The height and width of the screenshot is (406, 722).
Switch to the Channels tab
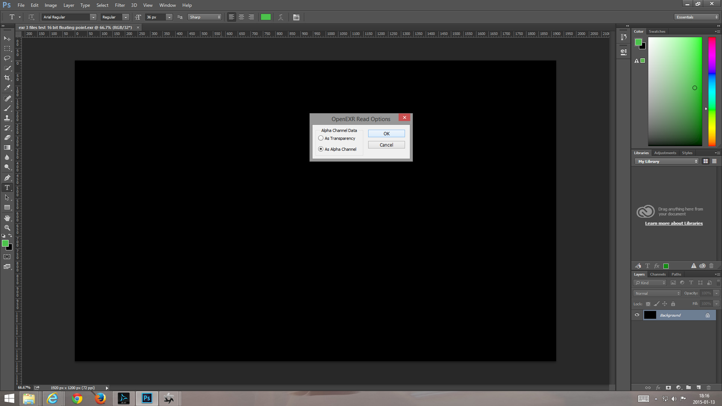pyautogui.click(x=658, y=274)
